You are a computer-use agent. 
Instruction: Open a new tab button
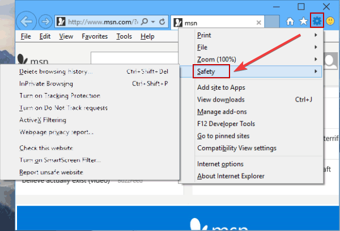click(272, 21)
